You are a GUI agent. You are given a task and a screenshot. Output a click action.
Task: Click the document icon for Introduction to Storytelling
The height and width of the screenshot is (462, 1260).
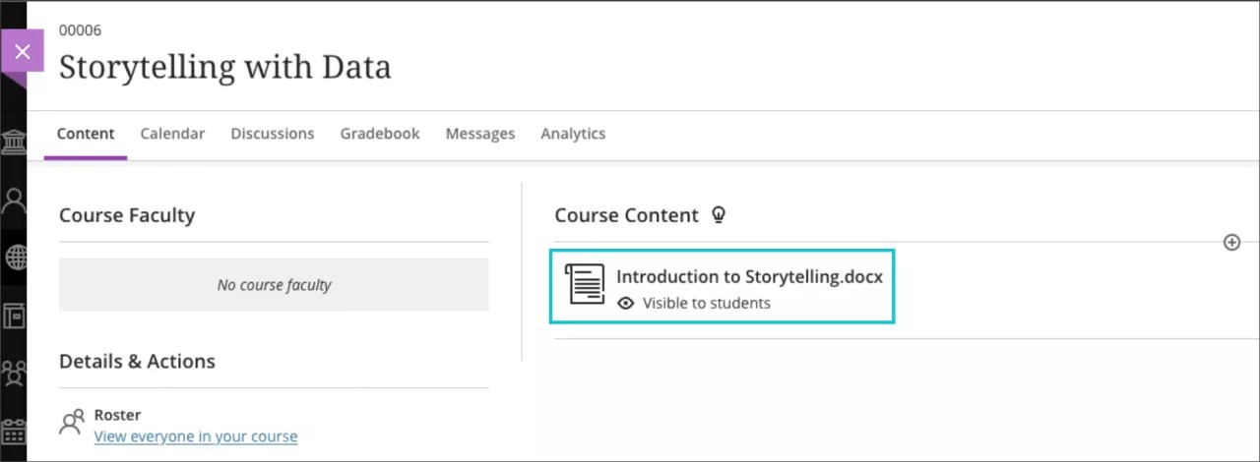point(585,284)
